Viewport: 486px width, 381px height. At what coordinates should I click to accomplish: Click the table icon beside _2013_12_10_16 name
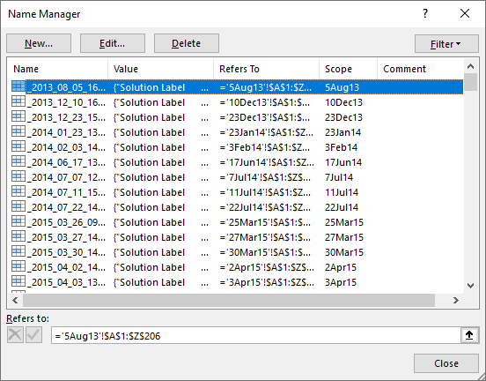coord(18,101)
